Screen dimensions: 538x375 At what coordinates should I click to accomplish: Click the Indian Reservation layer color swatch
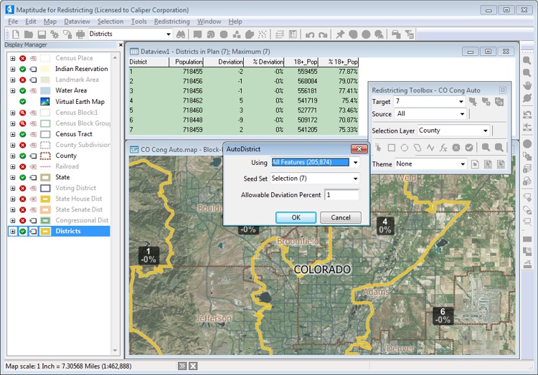44,69
